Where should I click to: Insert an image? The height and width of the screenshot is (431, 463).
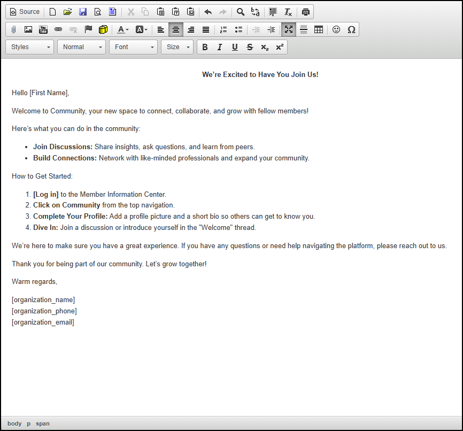tap(28, 29)
